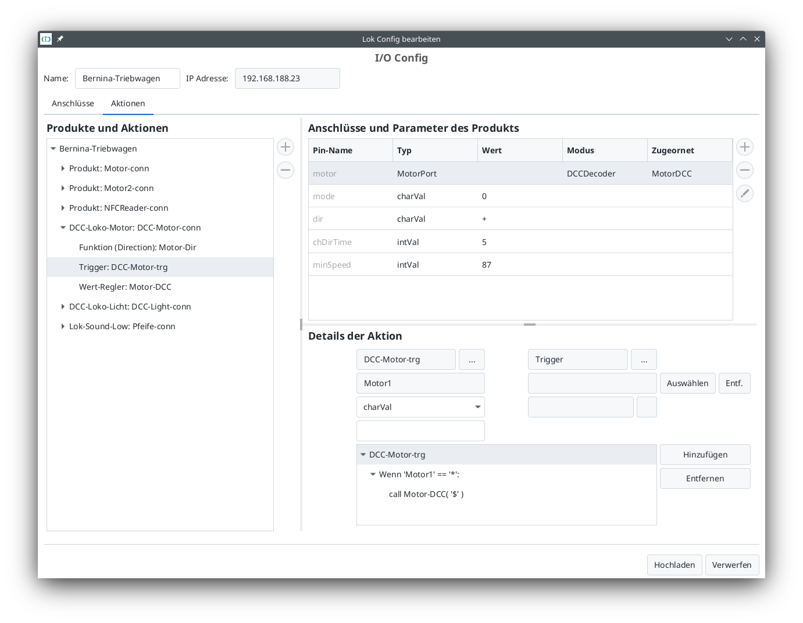
Task: Click the add button beside the product tree
Action: pos(285,147)
